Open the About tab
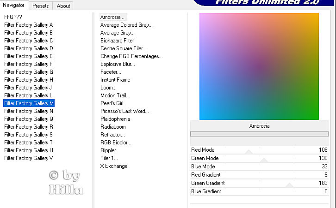The image size is (336, 208). tap(63, 6)
